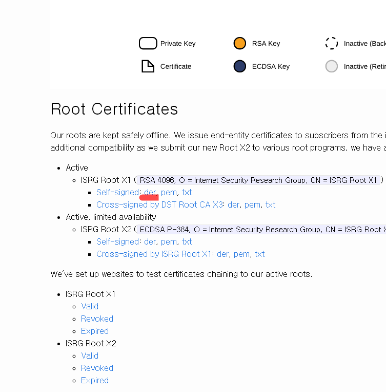Open ISRG Root X2 self-signed txt file
Viewport: 386px width, 392px height.
point(187,241)
